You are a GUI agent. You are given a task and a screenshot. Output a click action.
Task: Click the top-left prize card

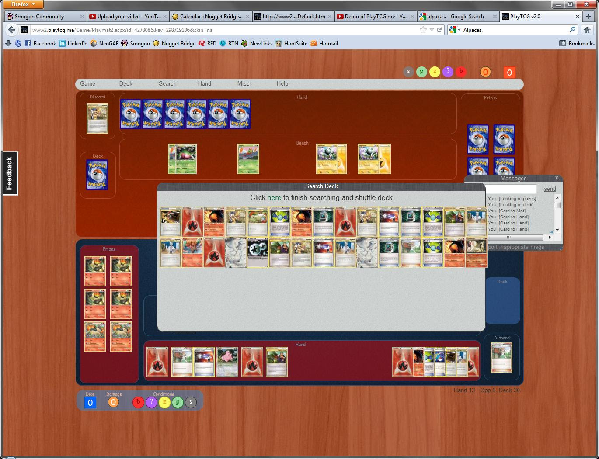pyautogui.click(x=94, y=271)
